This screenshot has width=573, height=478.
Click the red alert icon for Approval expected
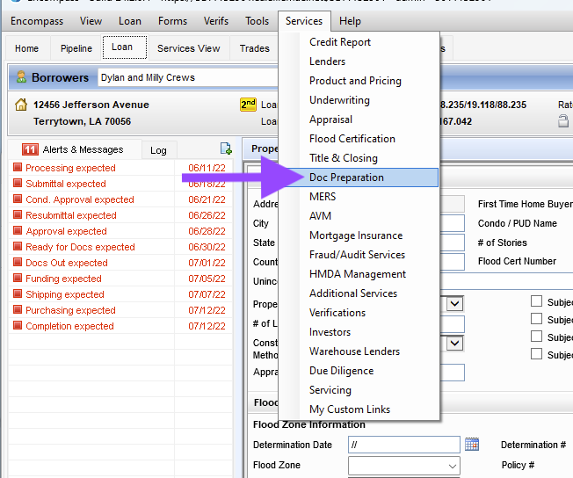coord(18,230)
